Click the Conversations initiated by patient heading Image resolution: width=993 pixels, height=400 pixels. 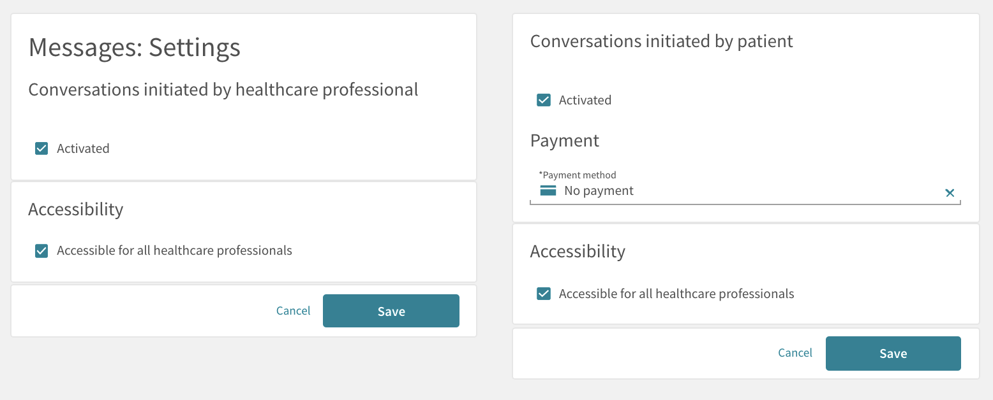[x=662, y=41]
